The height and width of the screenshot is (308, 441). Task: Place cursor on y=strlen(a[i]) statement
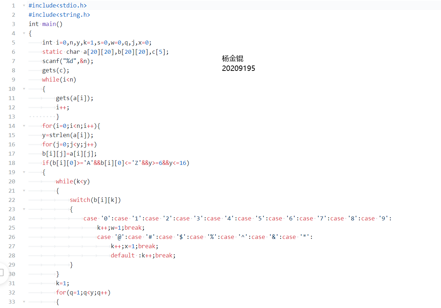(x=68, y=135)
